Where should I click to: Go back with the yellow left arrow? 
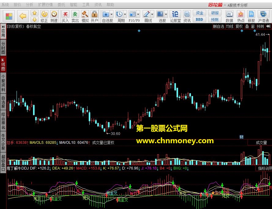[23, 16]
